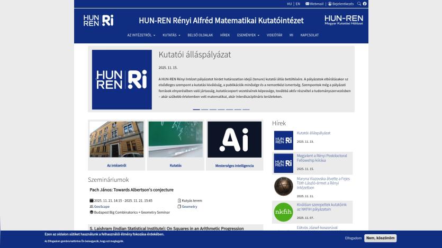
Task: Expand the KUTATÁS dropdown menu
Action: tap(171, 35)
